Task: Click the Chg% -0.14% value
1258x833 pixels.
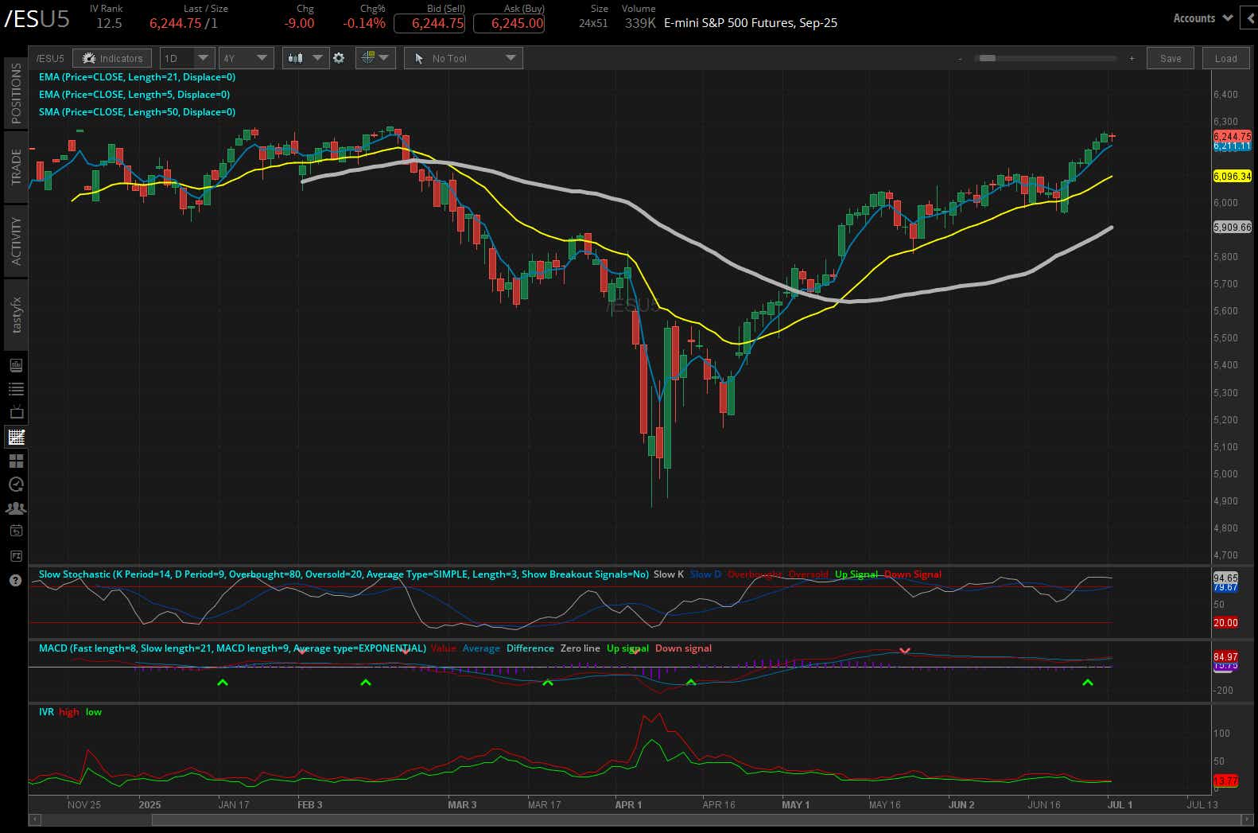Action: (364, 23)
